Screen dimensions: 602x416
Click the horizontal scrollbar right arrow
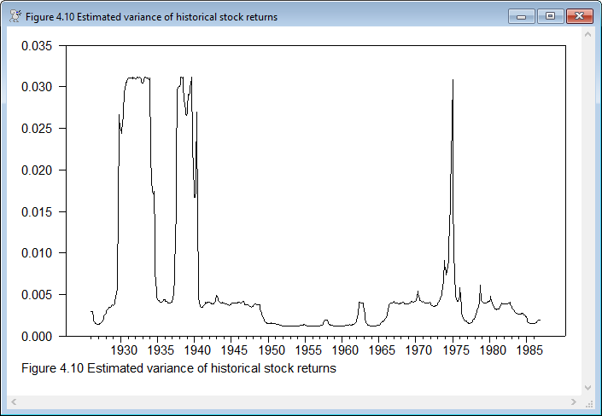(x=573, y=402)
